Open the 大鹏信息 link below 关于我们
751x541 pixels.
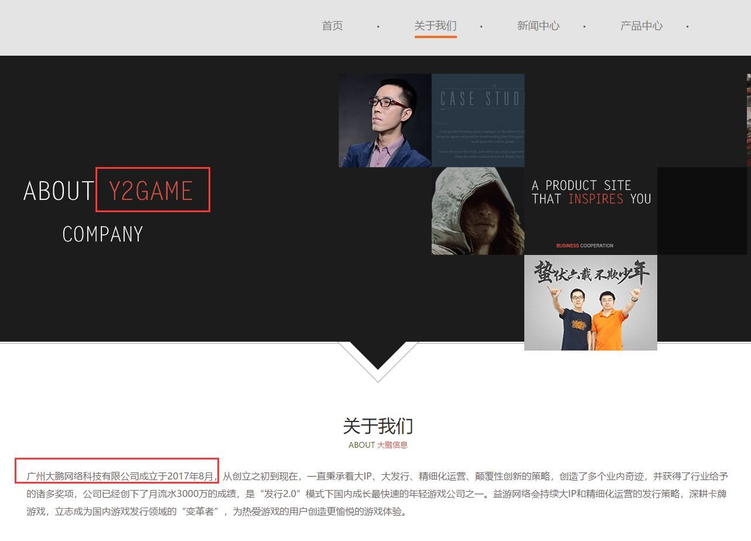[x=394, y=445]
